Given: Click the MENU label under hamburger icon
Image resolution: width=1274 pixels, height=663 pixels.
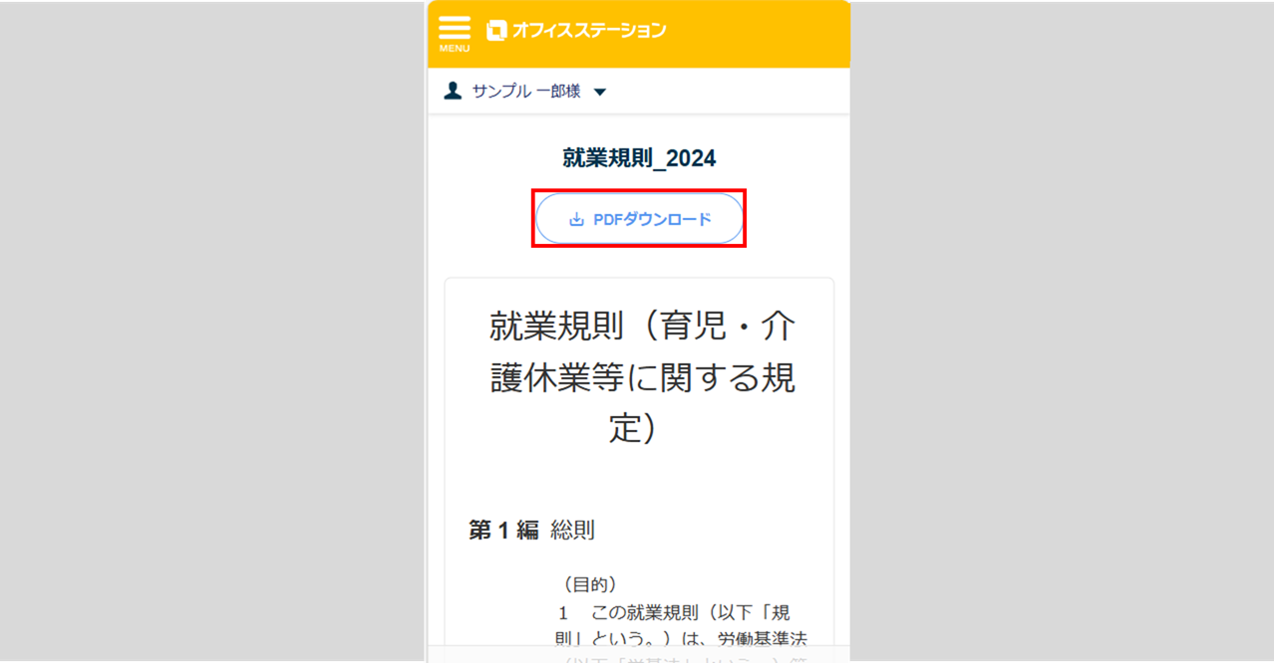Looking at the screenshot, I should click(454, 48).
